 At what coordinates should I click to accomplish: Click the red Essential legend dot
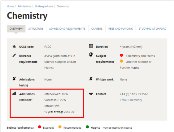pos(40,127)
